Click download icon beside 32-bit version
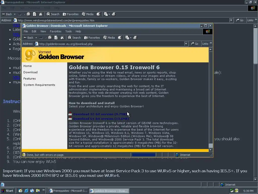 [70, 114]
